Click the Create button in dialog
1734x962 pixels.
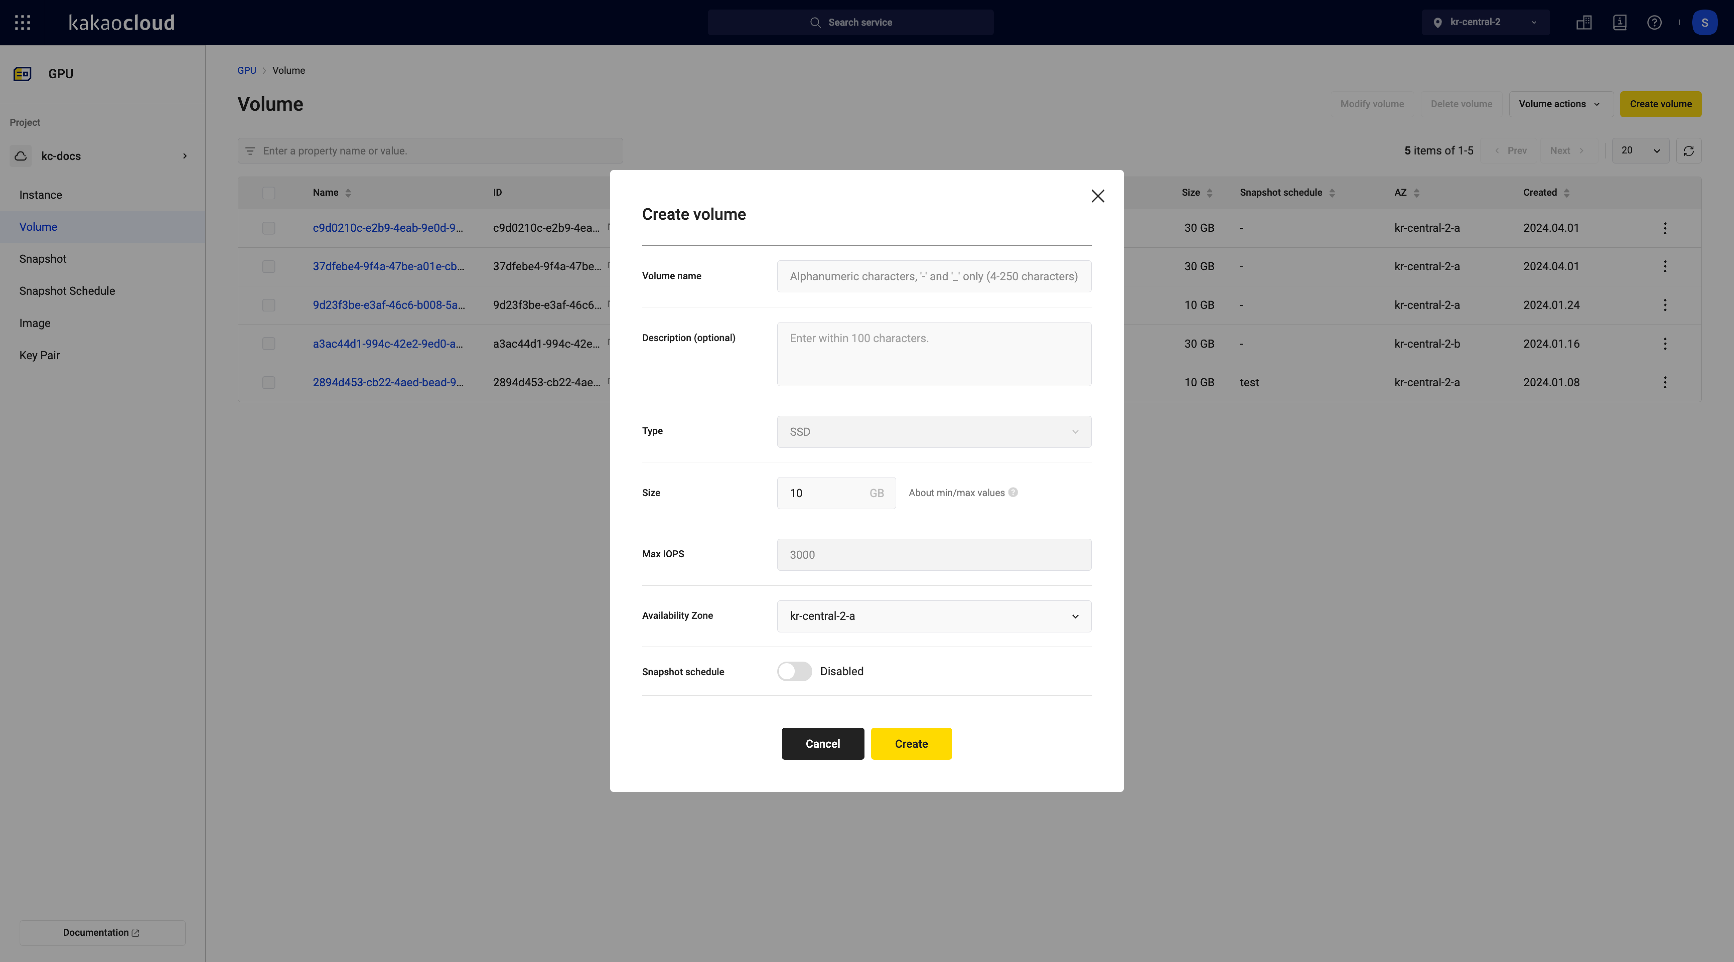coord(911,743)
